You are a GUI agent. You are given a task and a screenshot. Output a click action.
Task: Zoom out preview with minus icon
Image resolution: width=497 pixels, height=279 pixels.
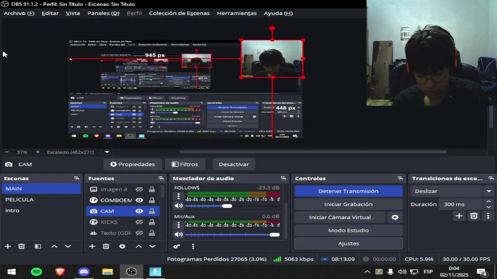pos(7,152)
